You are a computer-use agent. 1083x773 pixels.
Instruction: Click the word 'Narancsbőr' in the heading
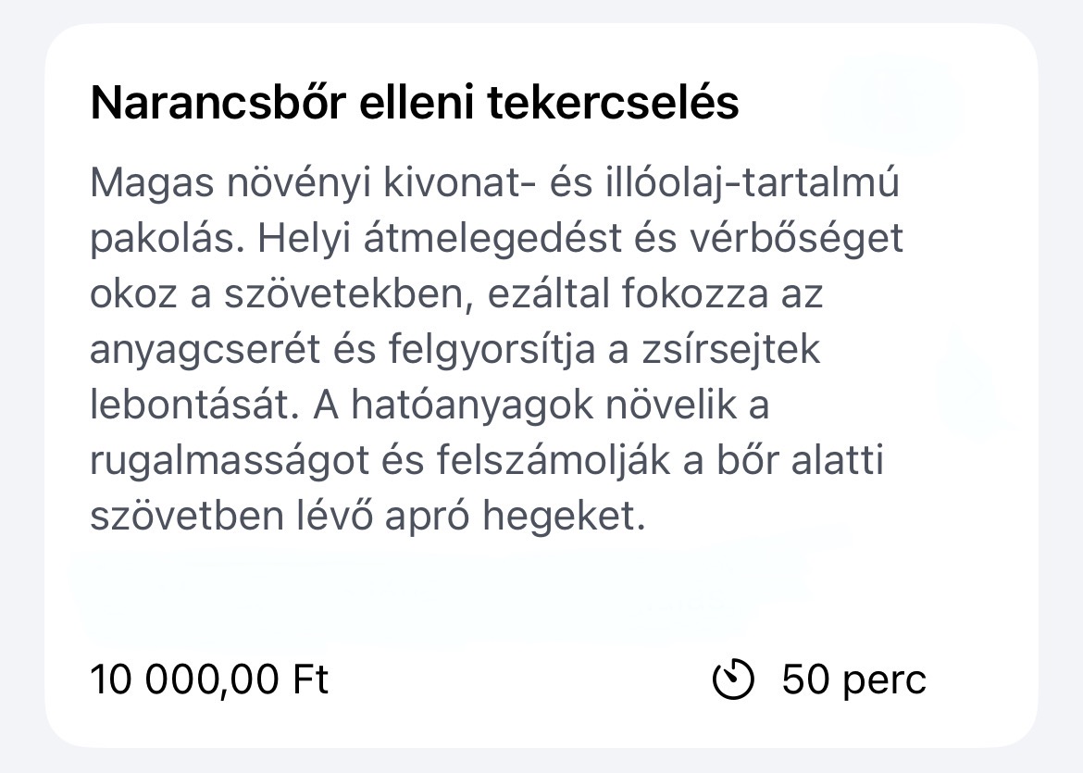coord(218,103)
